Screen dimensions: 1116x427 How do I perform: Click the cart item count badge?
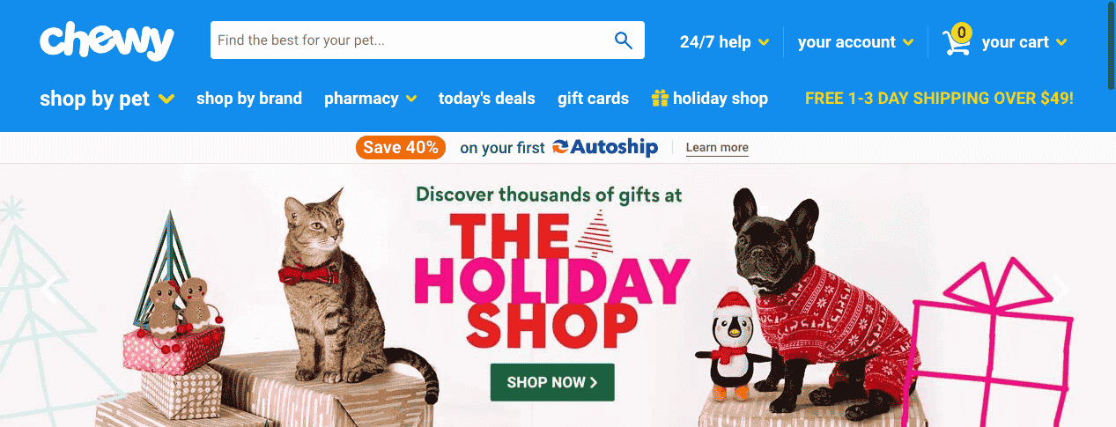tap(961, 33)
